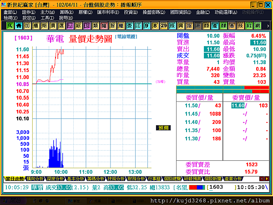Image resolution: width=273 pixels, height=205 pixels.
Task: Click the magenta 選 toolbar icon
Action: (x=70, y=26)
